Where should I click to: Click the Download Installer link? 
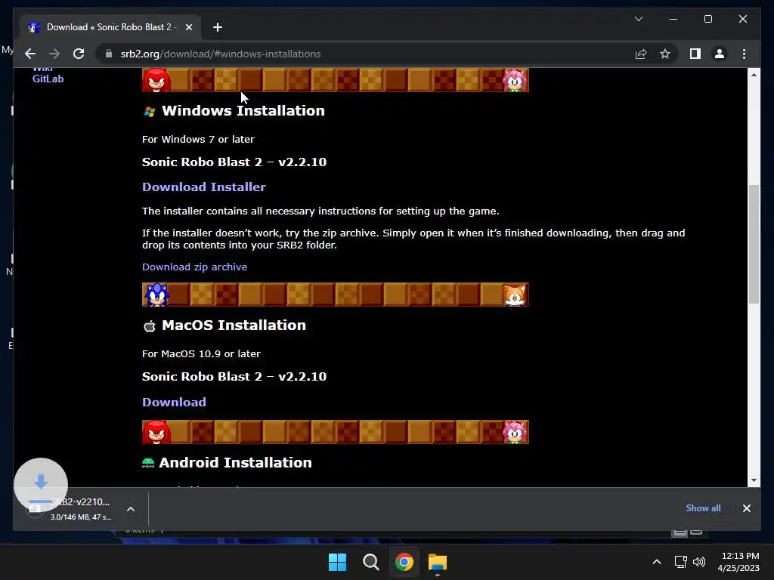click(204, 187)
